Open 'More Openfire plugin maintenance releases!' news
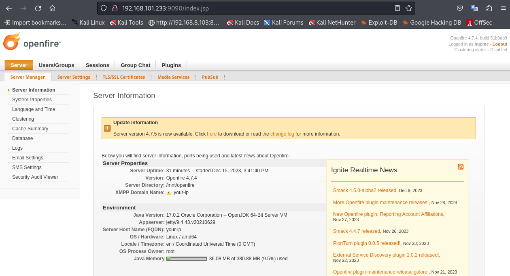The image size is (510, 276). 381,203
